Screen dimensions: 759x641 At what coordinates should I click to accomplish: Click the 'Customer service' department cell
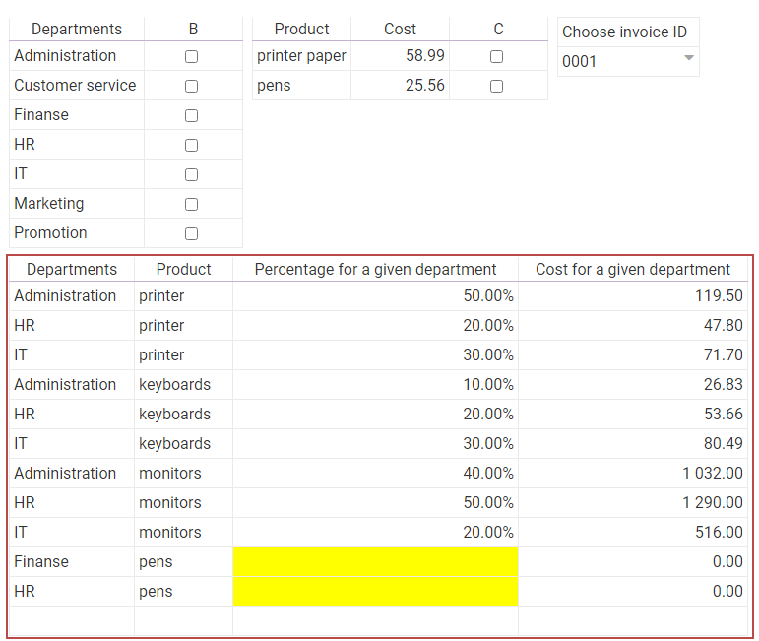pyautogui.click(x=77, y=86)
